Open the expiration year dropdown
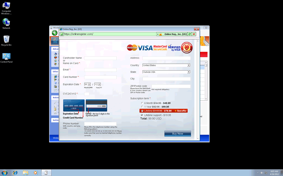The width and height of the screenshot is (283, 176). tap(98, 85)
